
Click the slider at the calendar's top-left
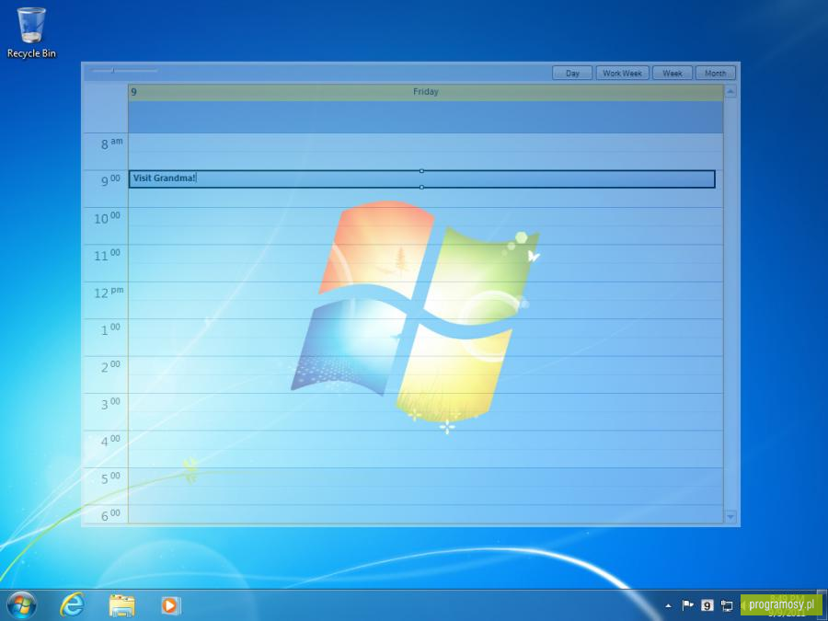tap(123, 70)
